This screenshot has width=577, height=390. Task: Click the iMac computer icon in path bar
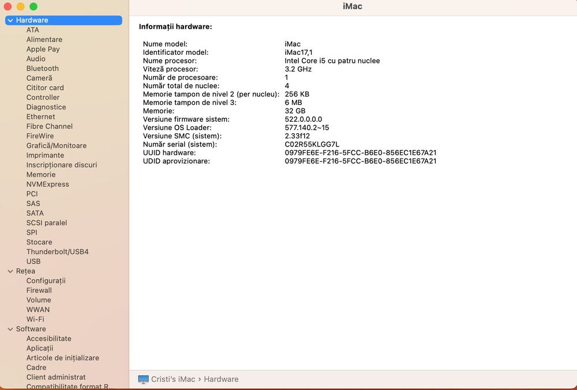(x=143, y=380)
